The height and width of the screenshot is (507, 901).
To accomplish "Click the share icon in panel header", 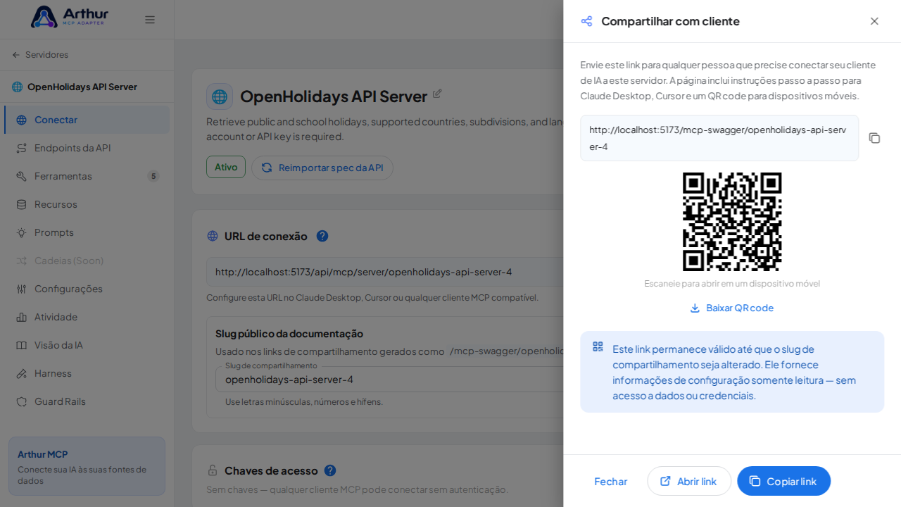I will click(586, 21).
